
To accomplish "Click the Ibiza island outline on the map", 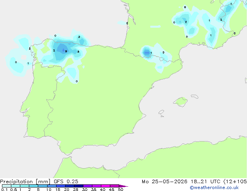I will pos(161,113).
